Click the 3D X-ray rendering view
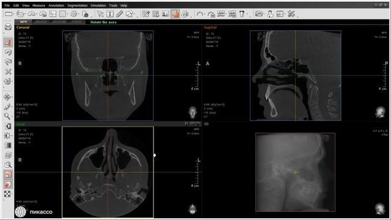 pyautogui.click(x=295, y=172)
